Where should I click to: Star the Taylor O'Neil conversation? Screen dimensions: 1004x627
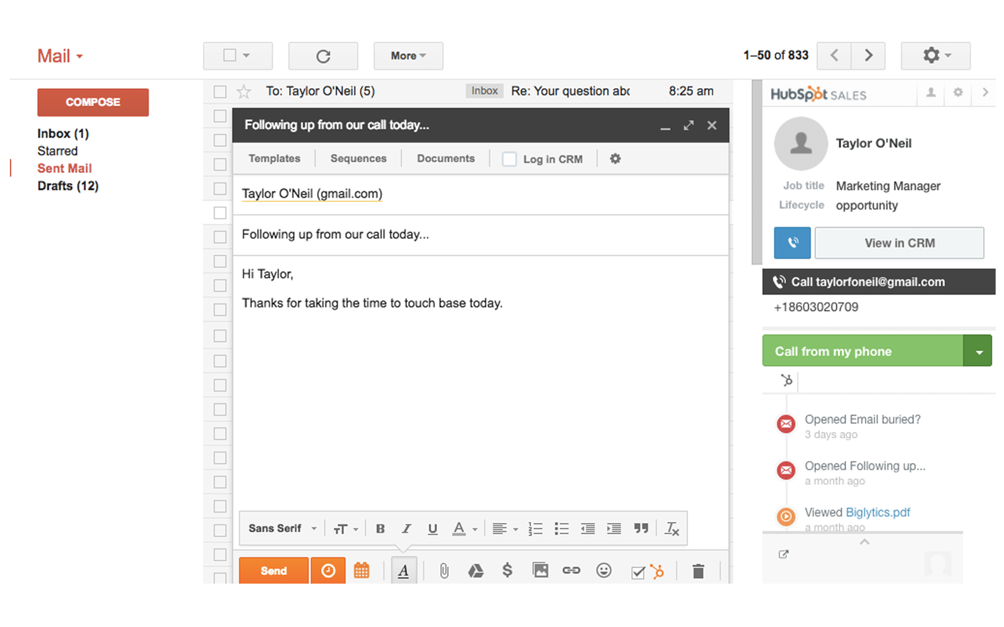(244, 91)
